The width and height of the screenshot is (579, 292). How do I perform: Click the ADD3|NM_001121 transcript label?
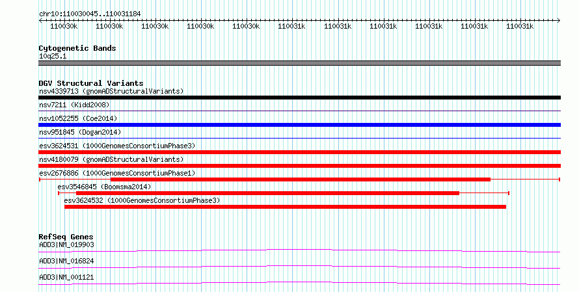click(66, 277)
